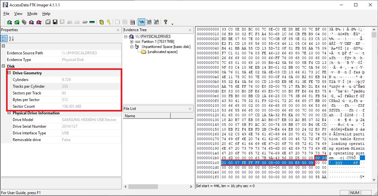Click the Export File Hash List icon
Viewport: 378px width, 196px height.
coord(125,22)
